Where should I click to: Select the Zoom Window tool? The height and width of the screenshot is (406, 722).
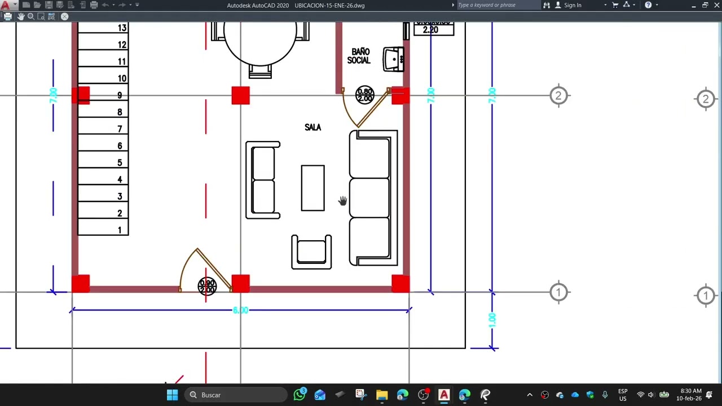tap(41, 16)
